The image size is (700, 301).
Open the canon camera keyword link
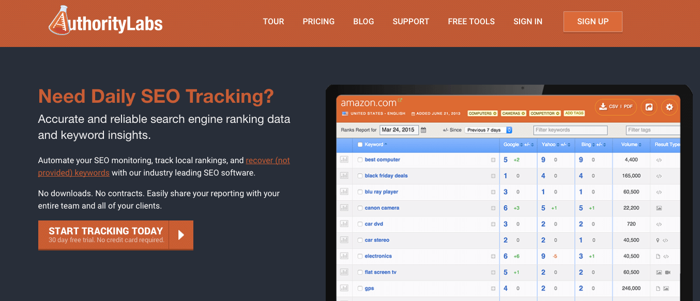point(382,208)
